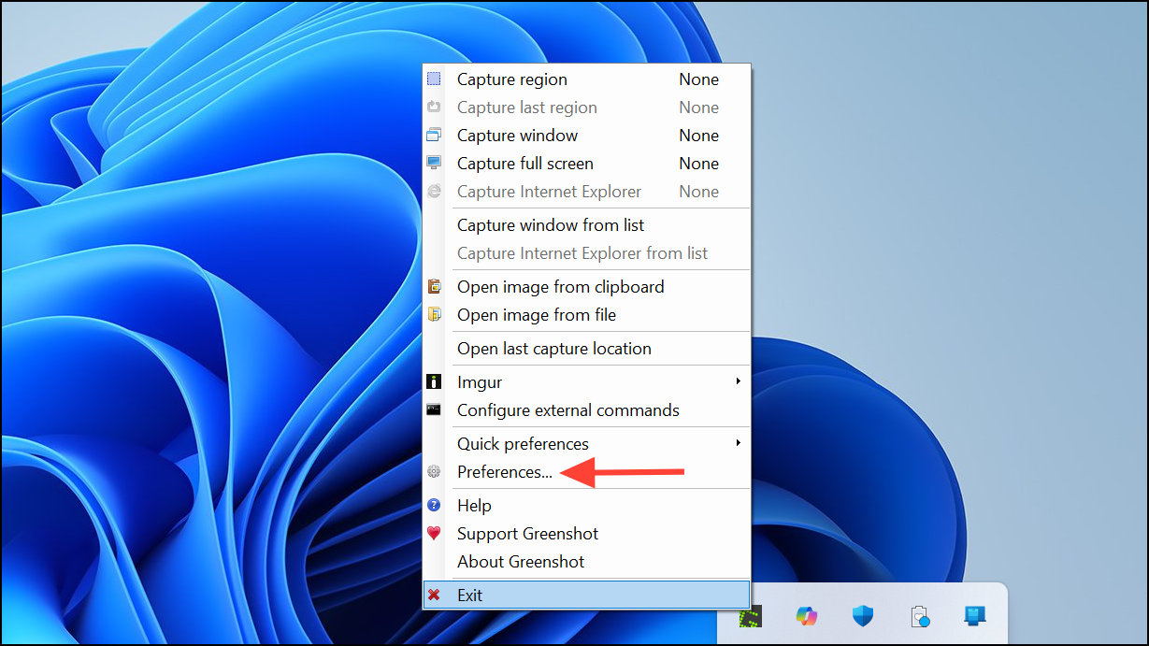This screenshot has height=646, width=1149.
Task: Choose "Open image from file"
Action: point(536,315)
